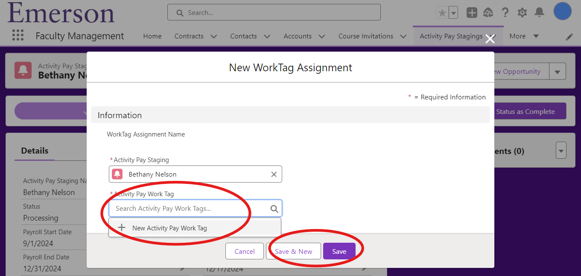The image size is (581, 276).
Task: Open the favorites list dropdown arrow
Action: [x=453, y=13]
